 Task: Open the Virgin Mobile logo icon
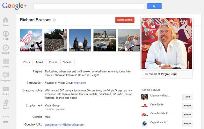(144, 115)
